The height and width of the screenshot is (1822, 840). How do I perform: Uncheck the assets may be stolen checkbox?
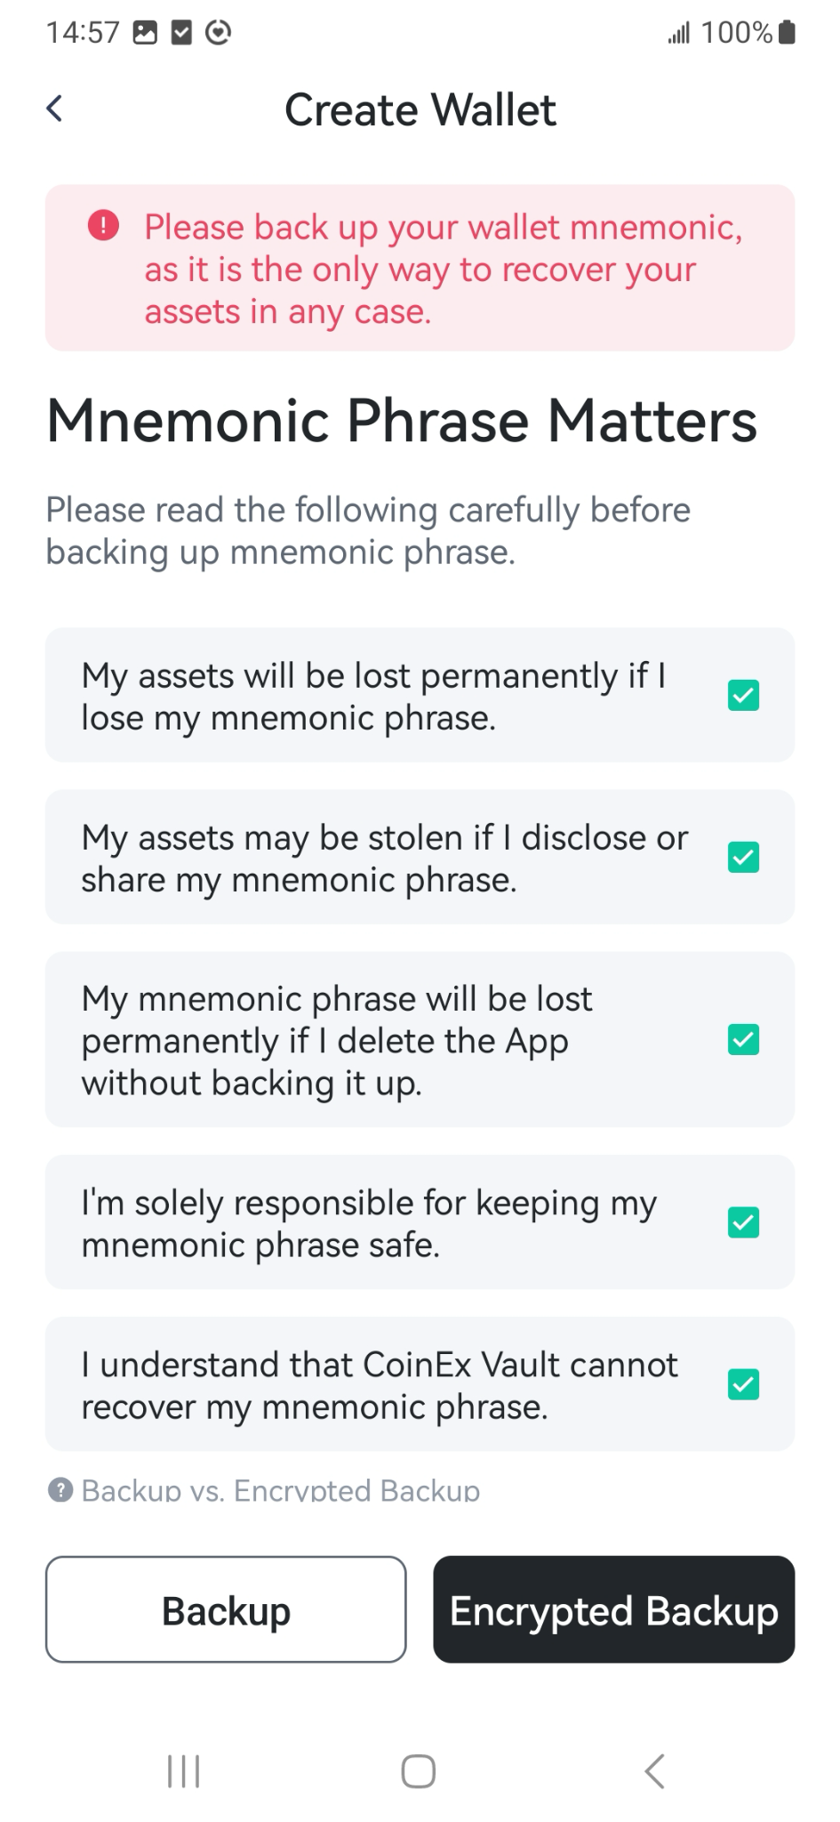(743, 858)
